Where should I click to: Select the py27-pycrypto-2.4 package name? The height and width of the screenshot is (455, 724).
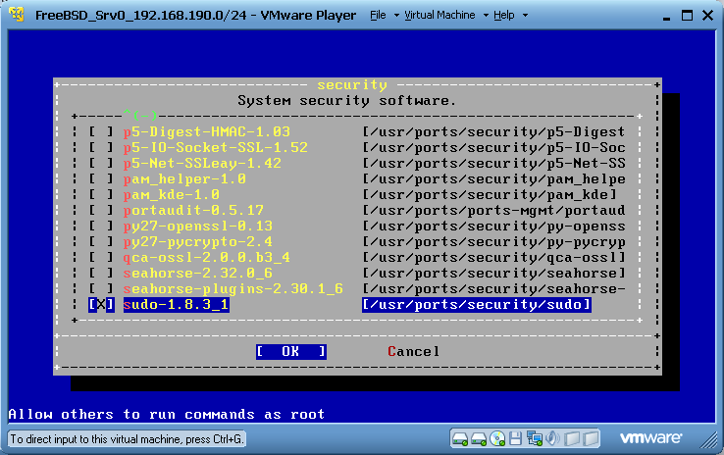(198, 242)
